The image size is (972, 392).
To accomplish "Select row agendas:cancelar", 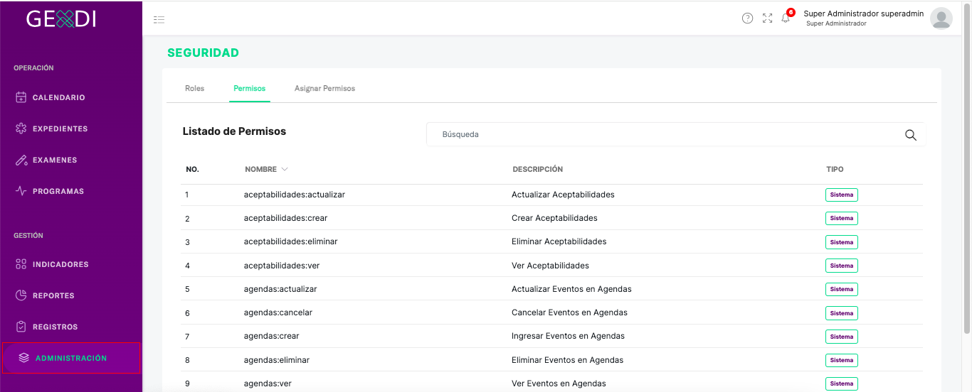I will [x=551, y=312].
